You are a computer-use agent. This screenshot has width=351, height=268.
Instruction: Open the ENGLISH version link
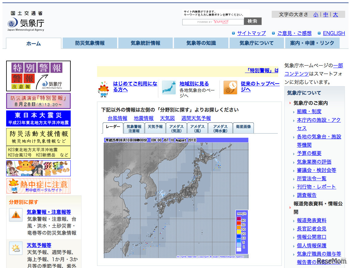334,33
